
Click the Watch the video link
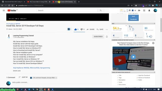[133, 61]
